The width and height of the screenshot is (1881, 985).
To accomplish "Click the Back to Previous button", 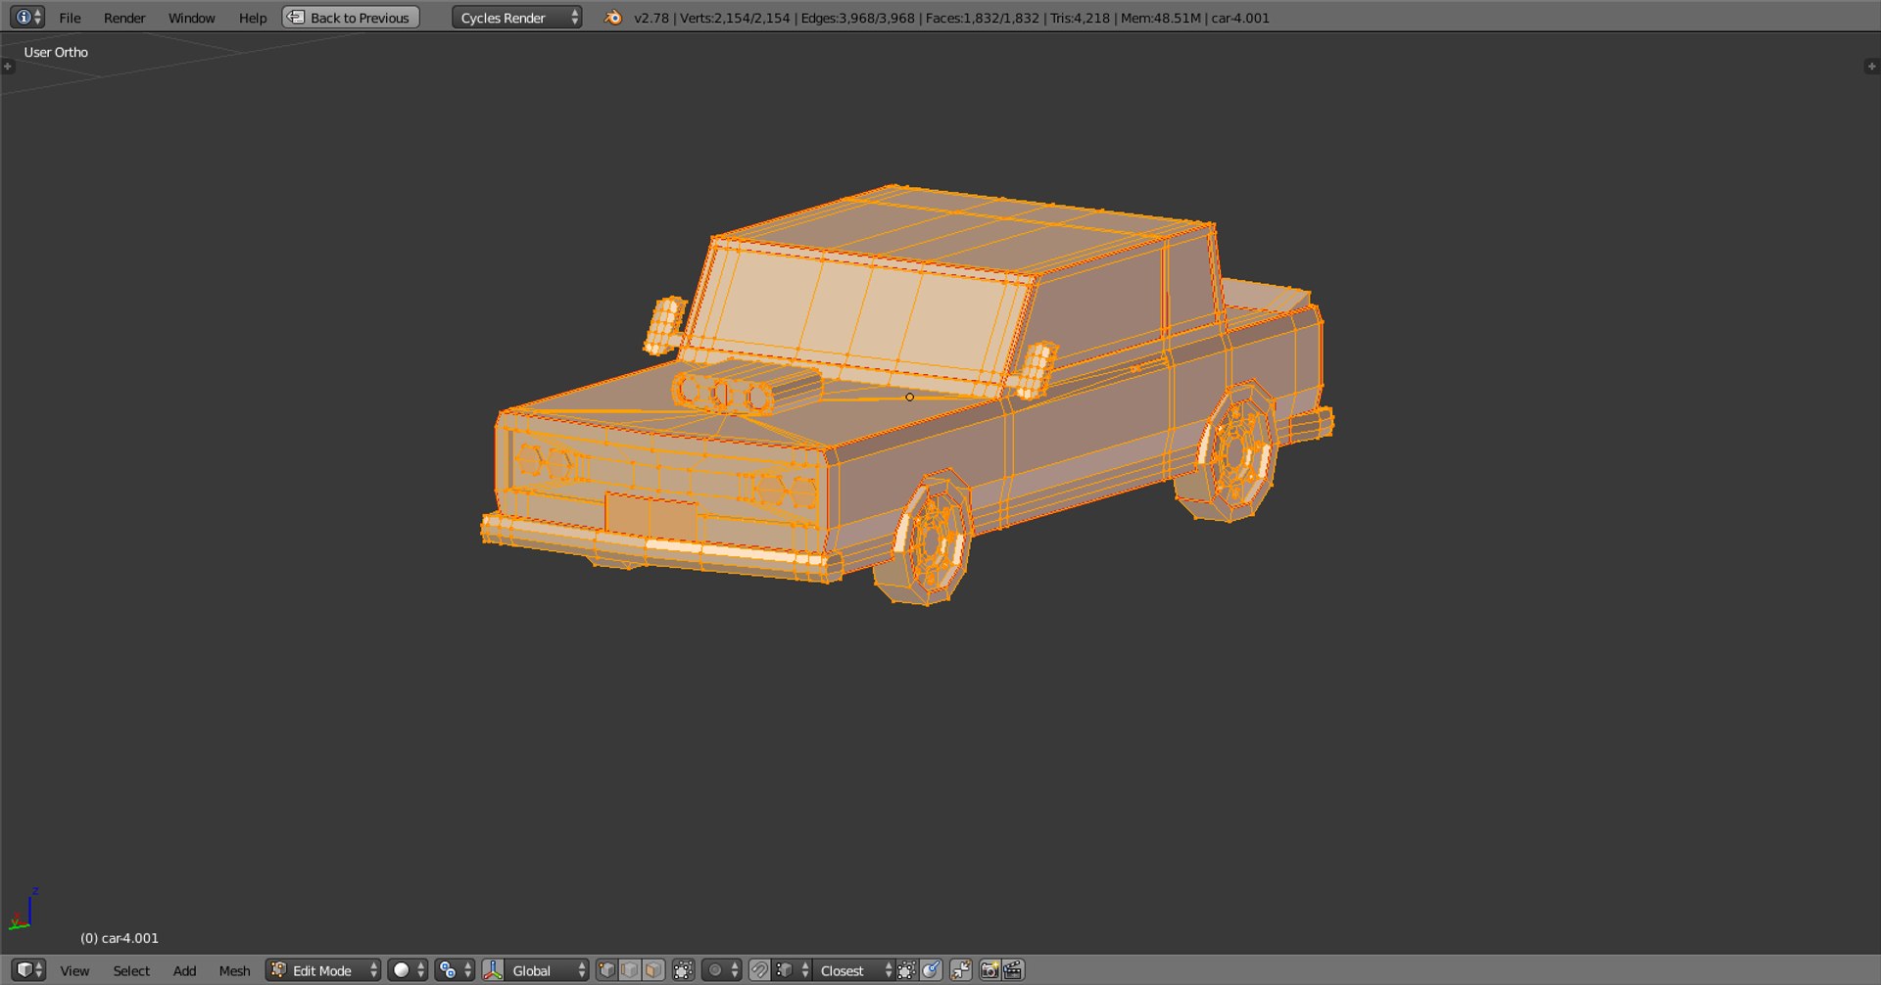I will tap(351, 18).
